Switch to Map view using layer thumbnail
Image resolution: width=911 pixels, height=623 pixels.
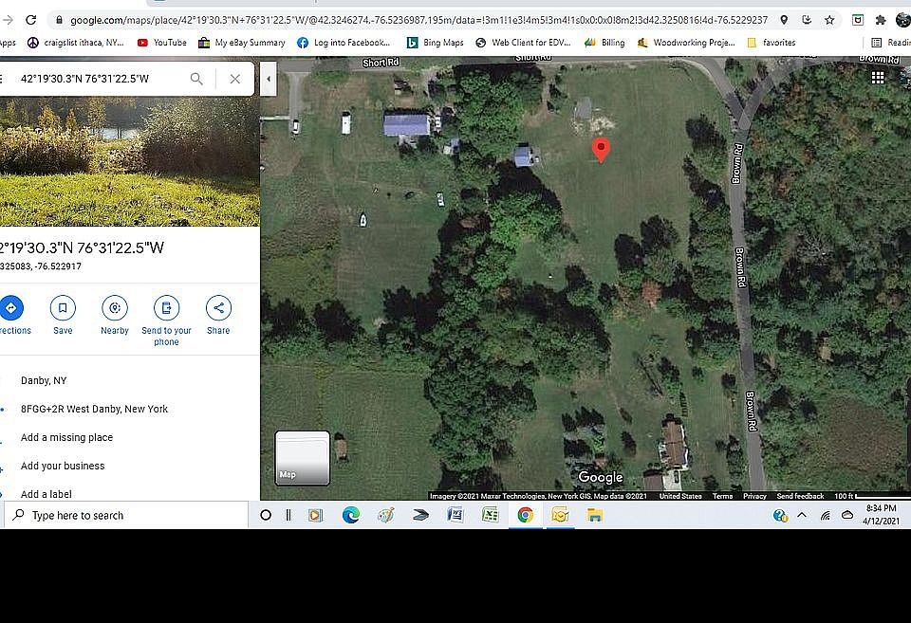[302, 458]
